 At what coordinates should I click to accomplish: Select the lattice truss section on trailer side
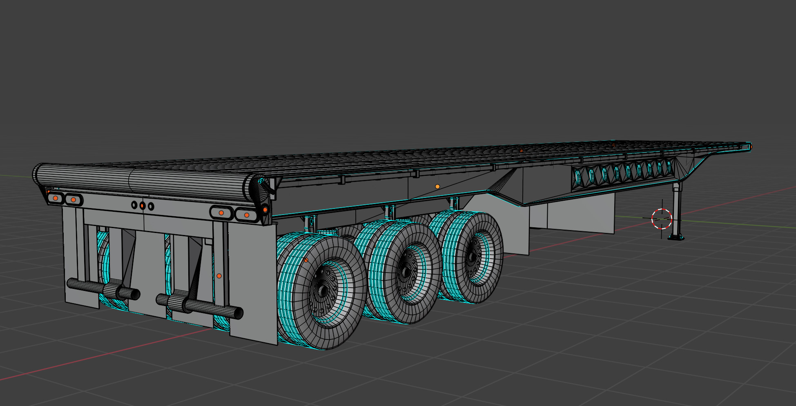(x=622, y=175)
